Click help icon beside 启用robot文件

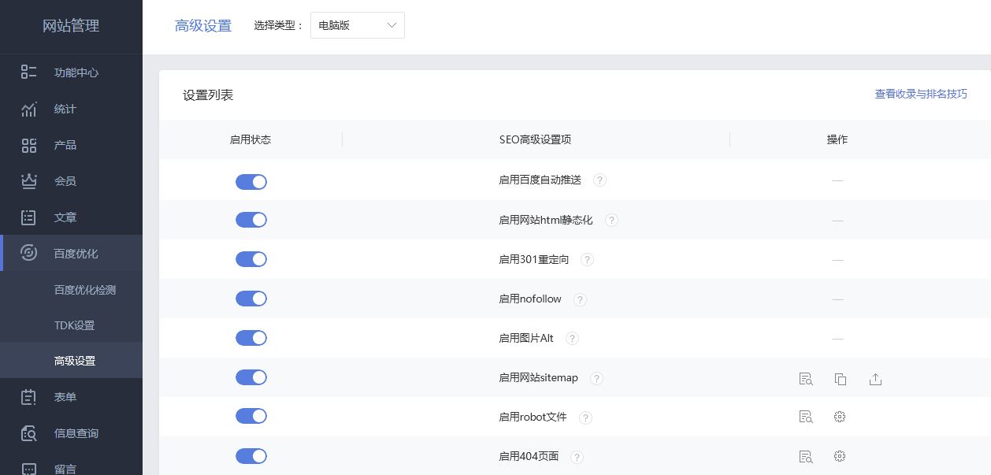[x=585, y=417]
